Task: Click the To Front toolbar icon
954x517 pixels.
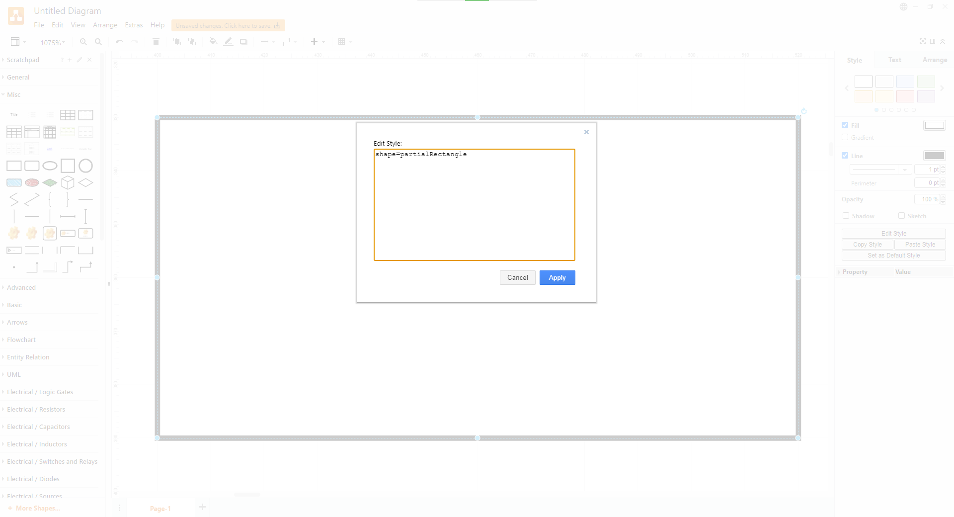Action: [177, 42]
